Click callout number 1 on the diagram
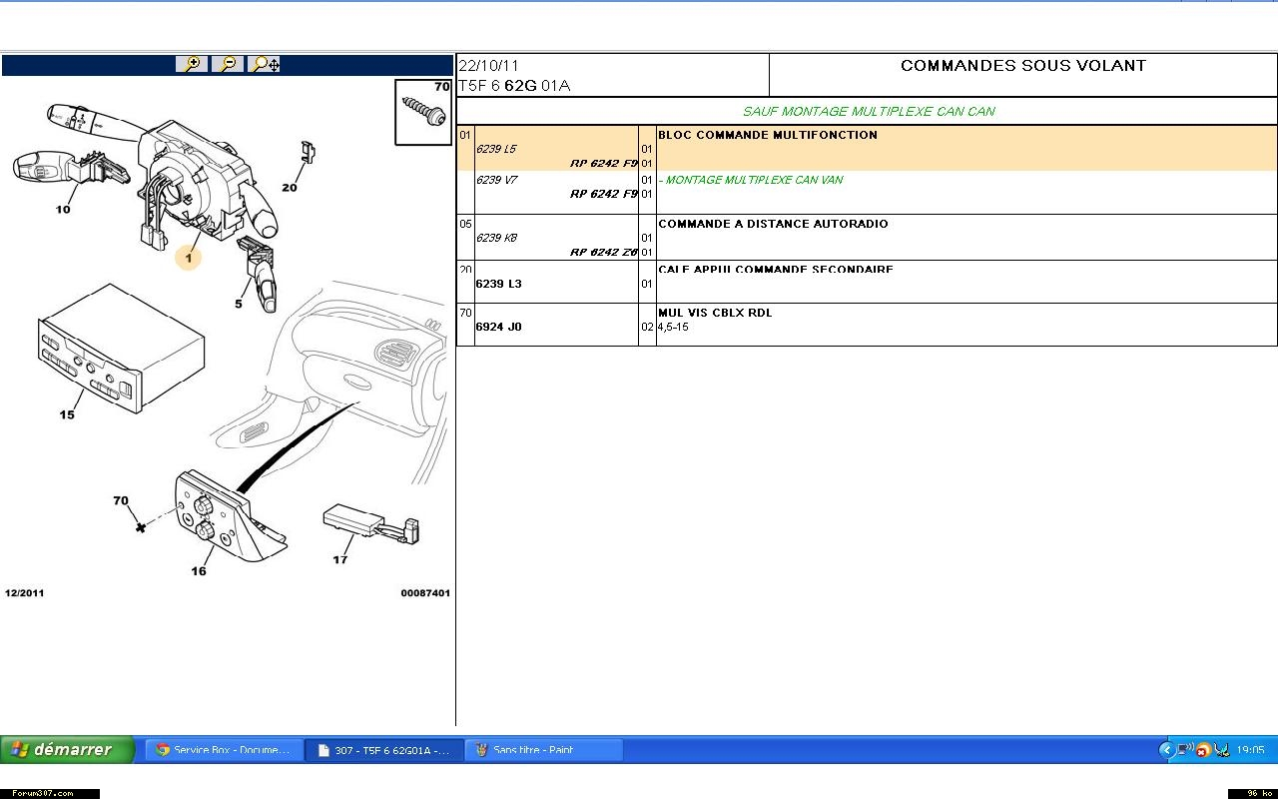The height and width of the screenshot is (799, 1278). [188, 258]
